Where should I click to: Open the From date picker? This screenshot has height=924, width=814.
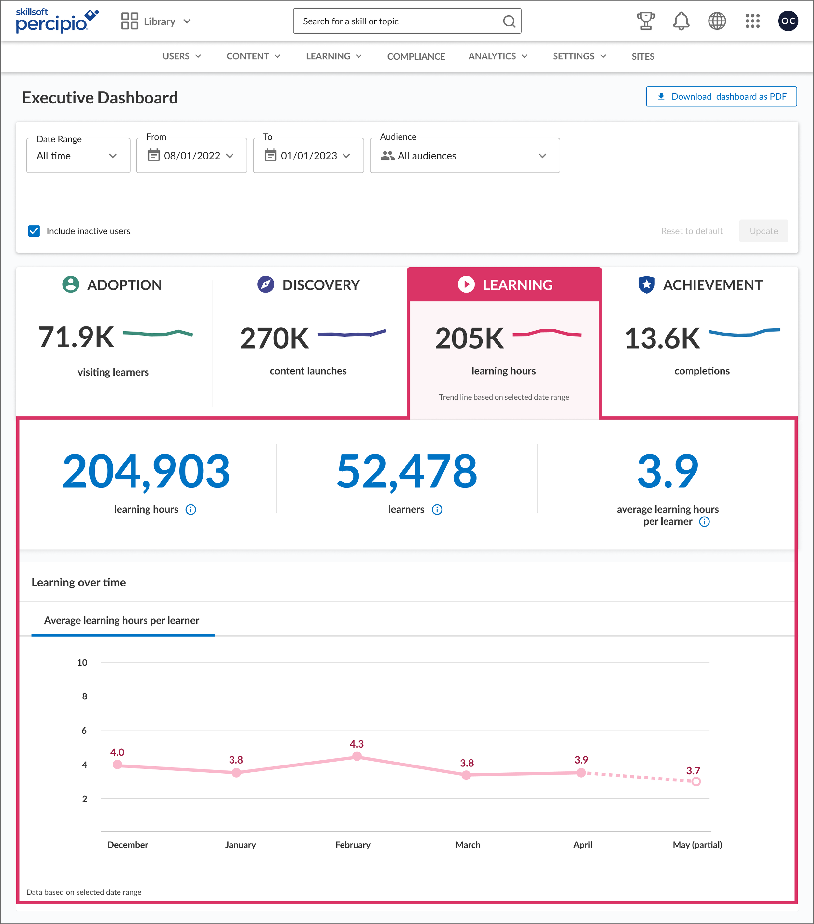[x=191, y=156]
